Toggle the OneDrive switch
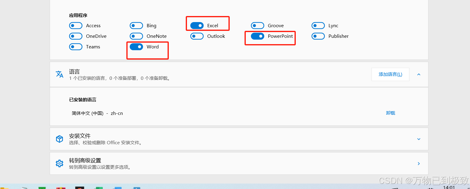The image size is (470, 189). pyautogui.click(x=76, y=36)
